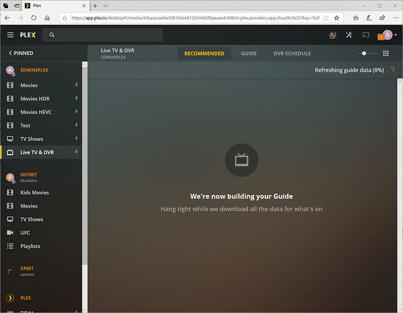Select the EDWINSPLEX server
The image size is (403, 313).
coord(34,70)
